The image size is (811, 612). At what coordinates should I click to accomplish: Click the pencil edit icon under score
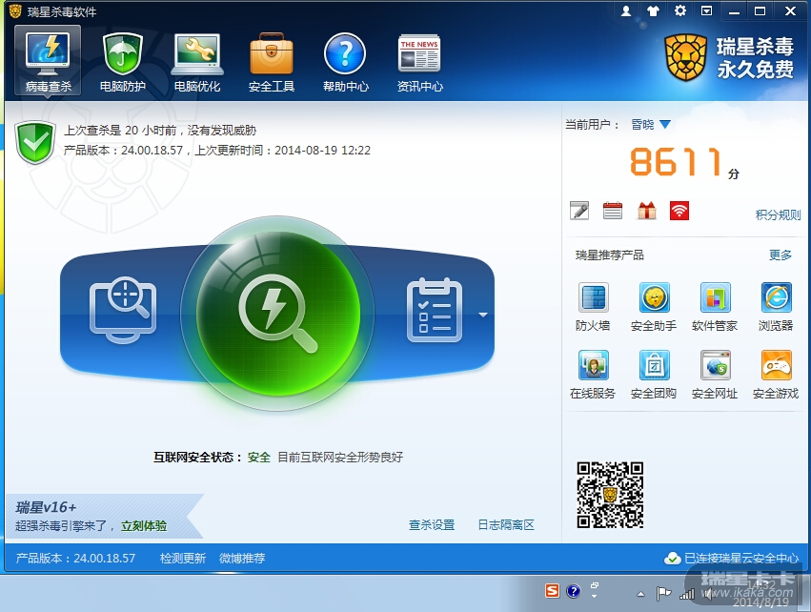579,211
